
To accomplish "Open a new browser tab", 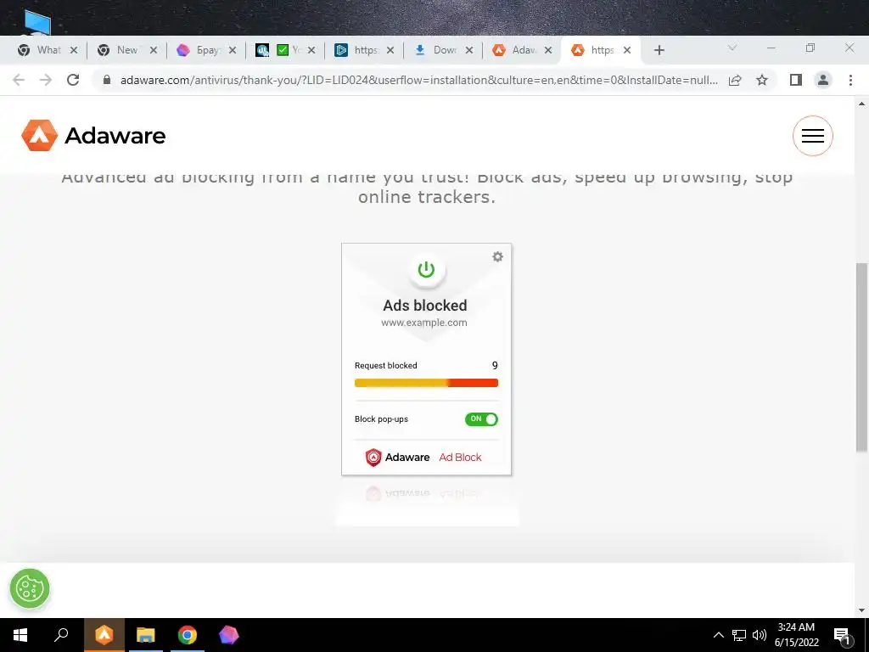I will (x=659, y=50).
